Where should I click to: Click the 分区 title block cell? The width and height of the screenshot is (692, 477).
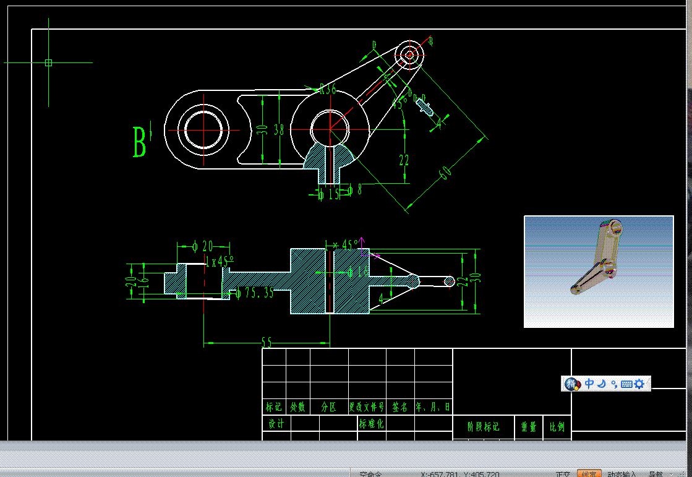(x=329, y=406)
